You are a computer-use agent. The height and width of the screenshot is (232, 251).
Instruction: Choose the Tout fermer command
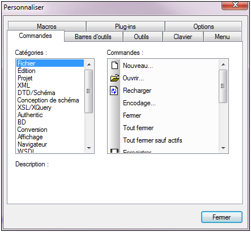[x=163, y=128]
